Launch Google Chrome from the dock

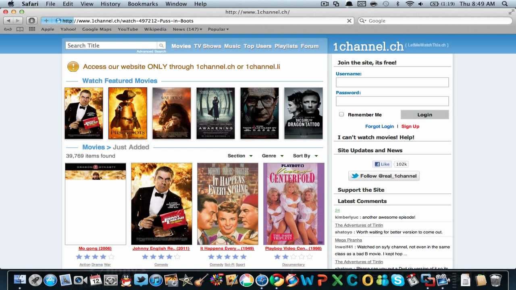click(x=277, y=280)
